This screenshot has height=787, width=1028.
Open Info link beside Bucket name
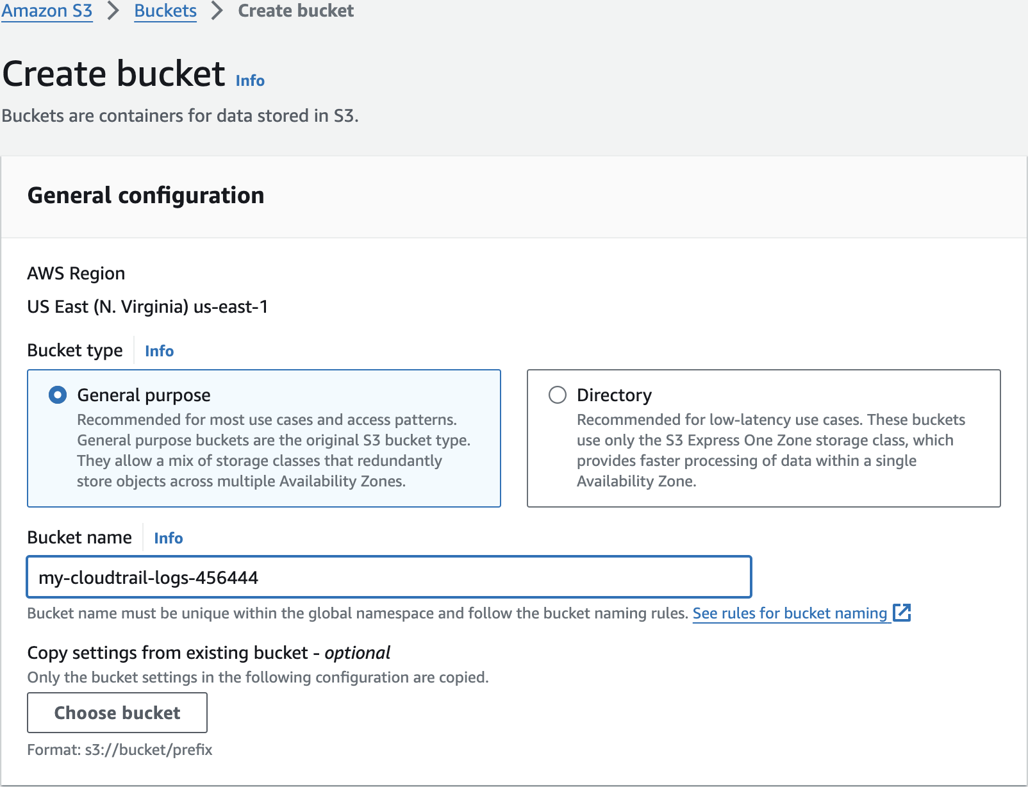click(x=168, y=538)
